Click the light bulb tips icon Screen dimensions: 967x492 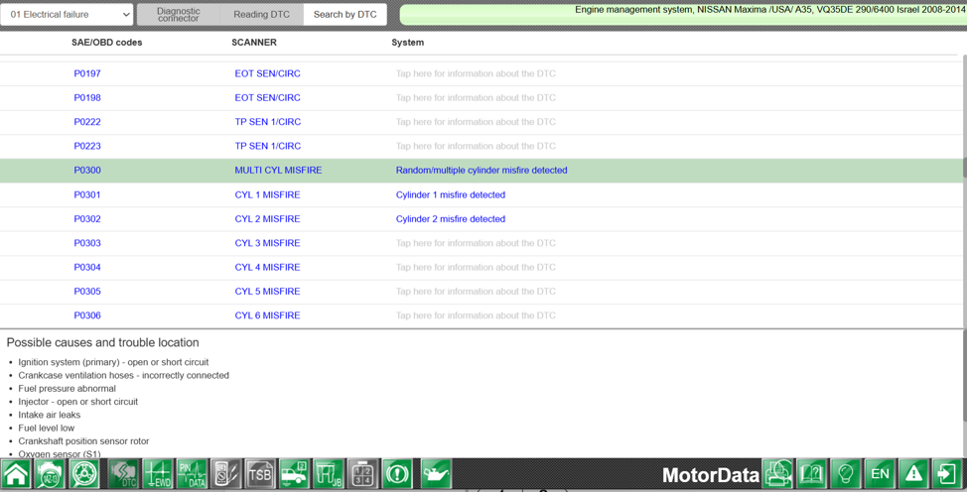pos(846,474)
